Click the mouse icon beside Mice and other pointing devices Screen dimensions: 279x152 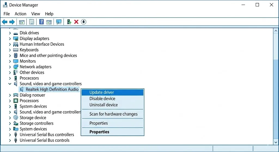[16, 55]
